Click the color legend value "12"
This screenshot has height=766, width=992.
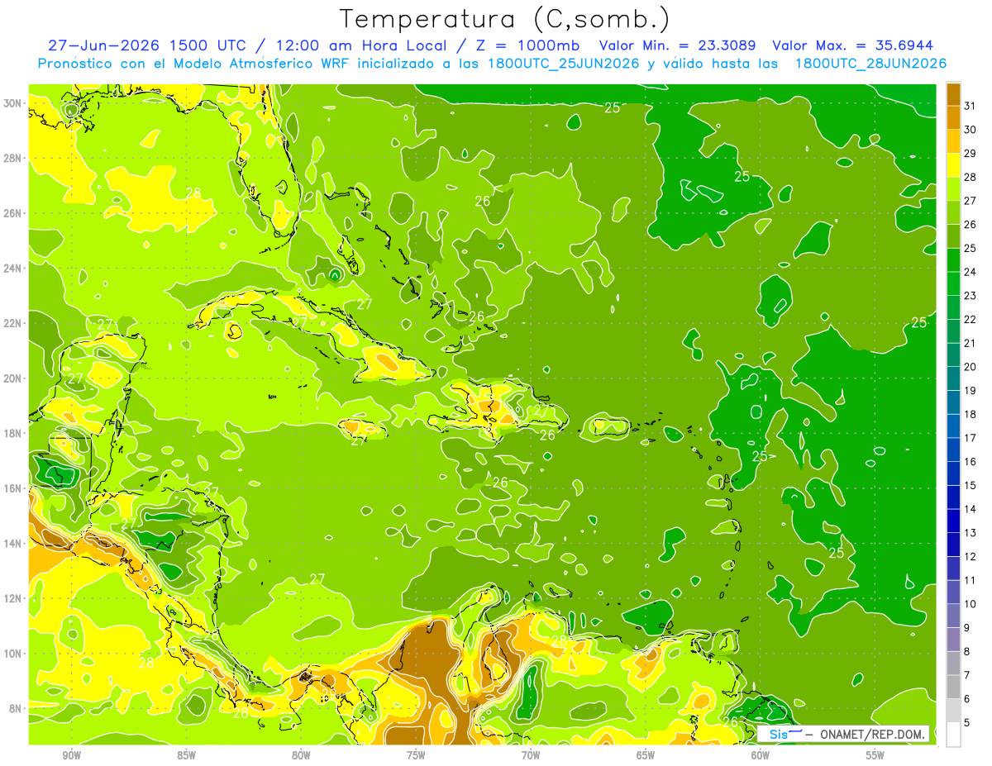tap(971, 557)
